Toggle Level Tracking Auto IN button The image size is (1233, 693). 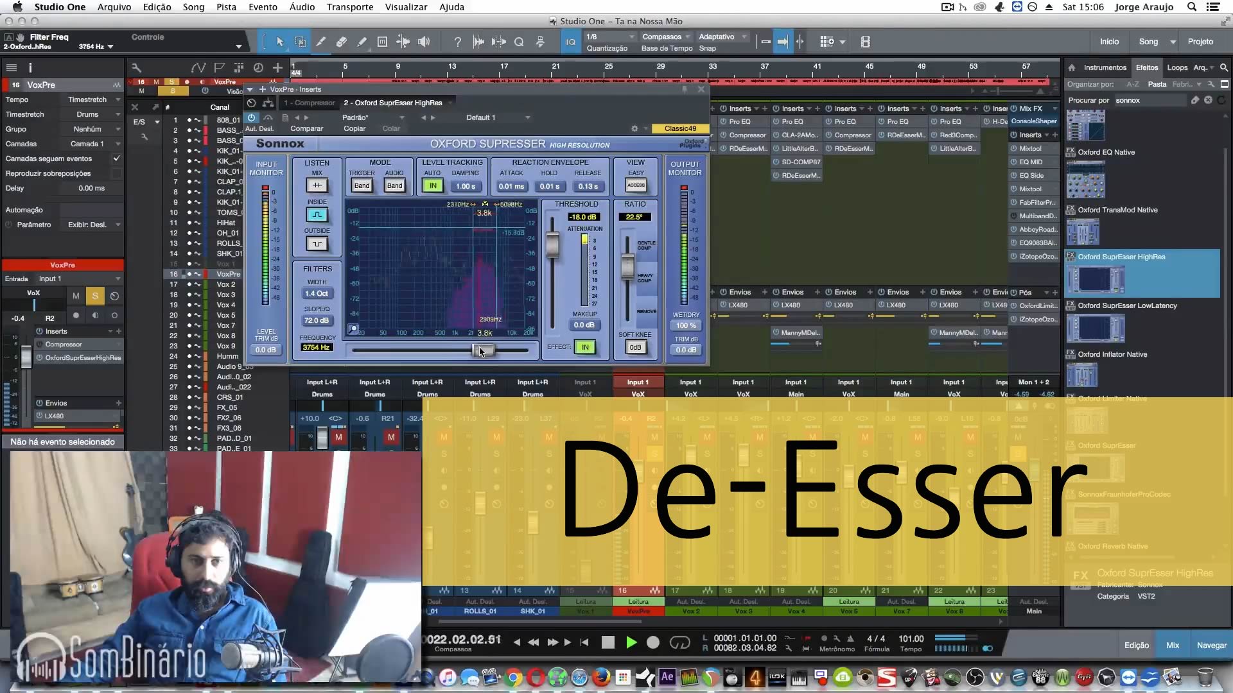click(x=433, y=186)
